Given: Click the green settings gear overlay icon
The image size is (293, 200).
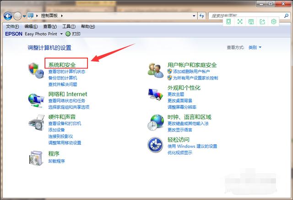Looking at the screenshot, I should click(274, 21).
